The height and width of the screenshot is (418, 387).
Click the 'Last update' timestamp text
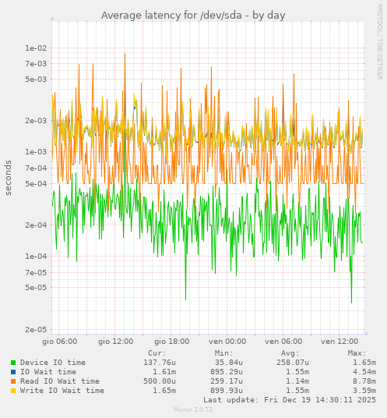pyautogui.click(x=290, y=400)
